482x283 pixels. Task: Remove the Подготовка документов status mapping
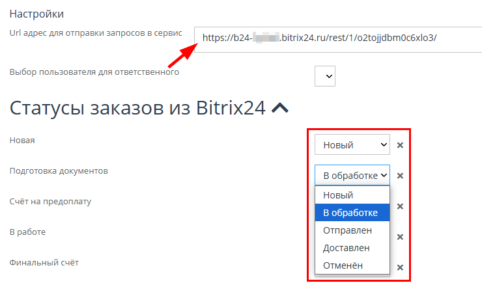tap(400, 176)
